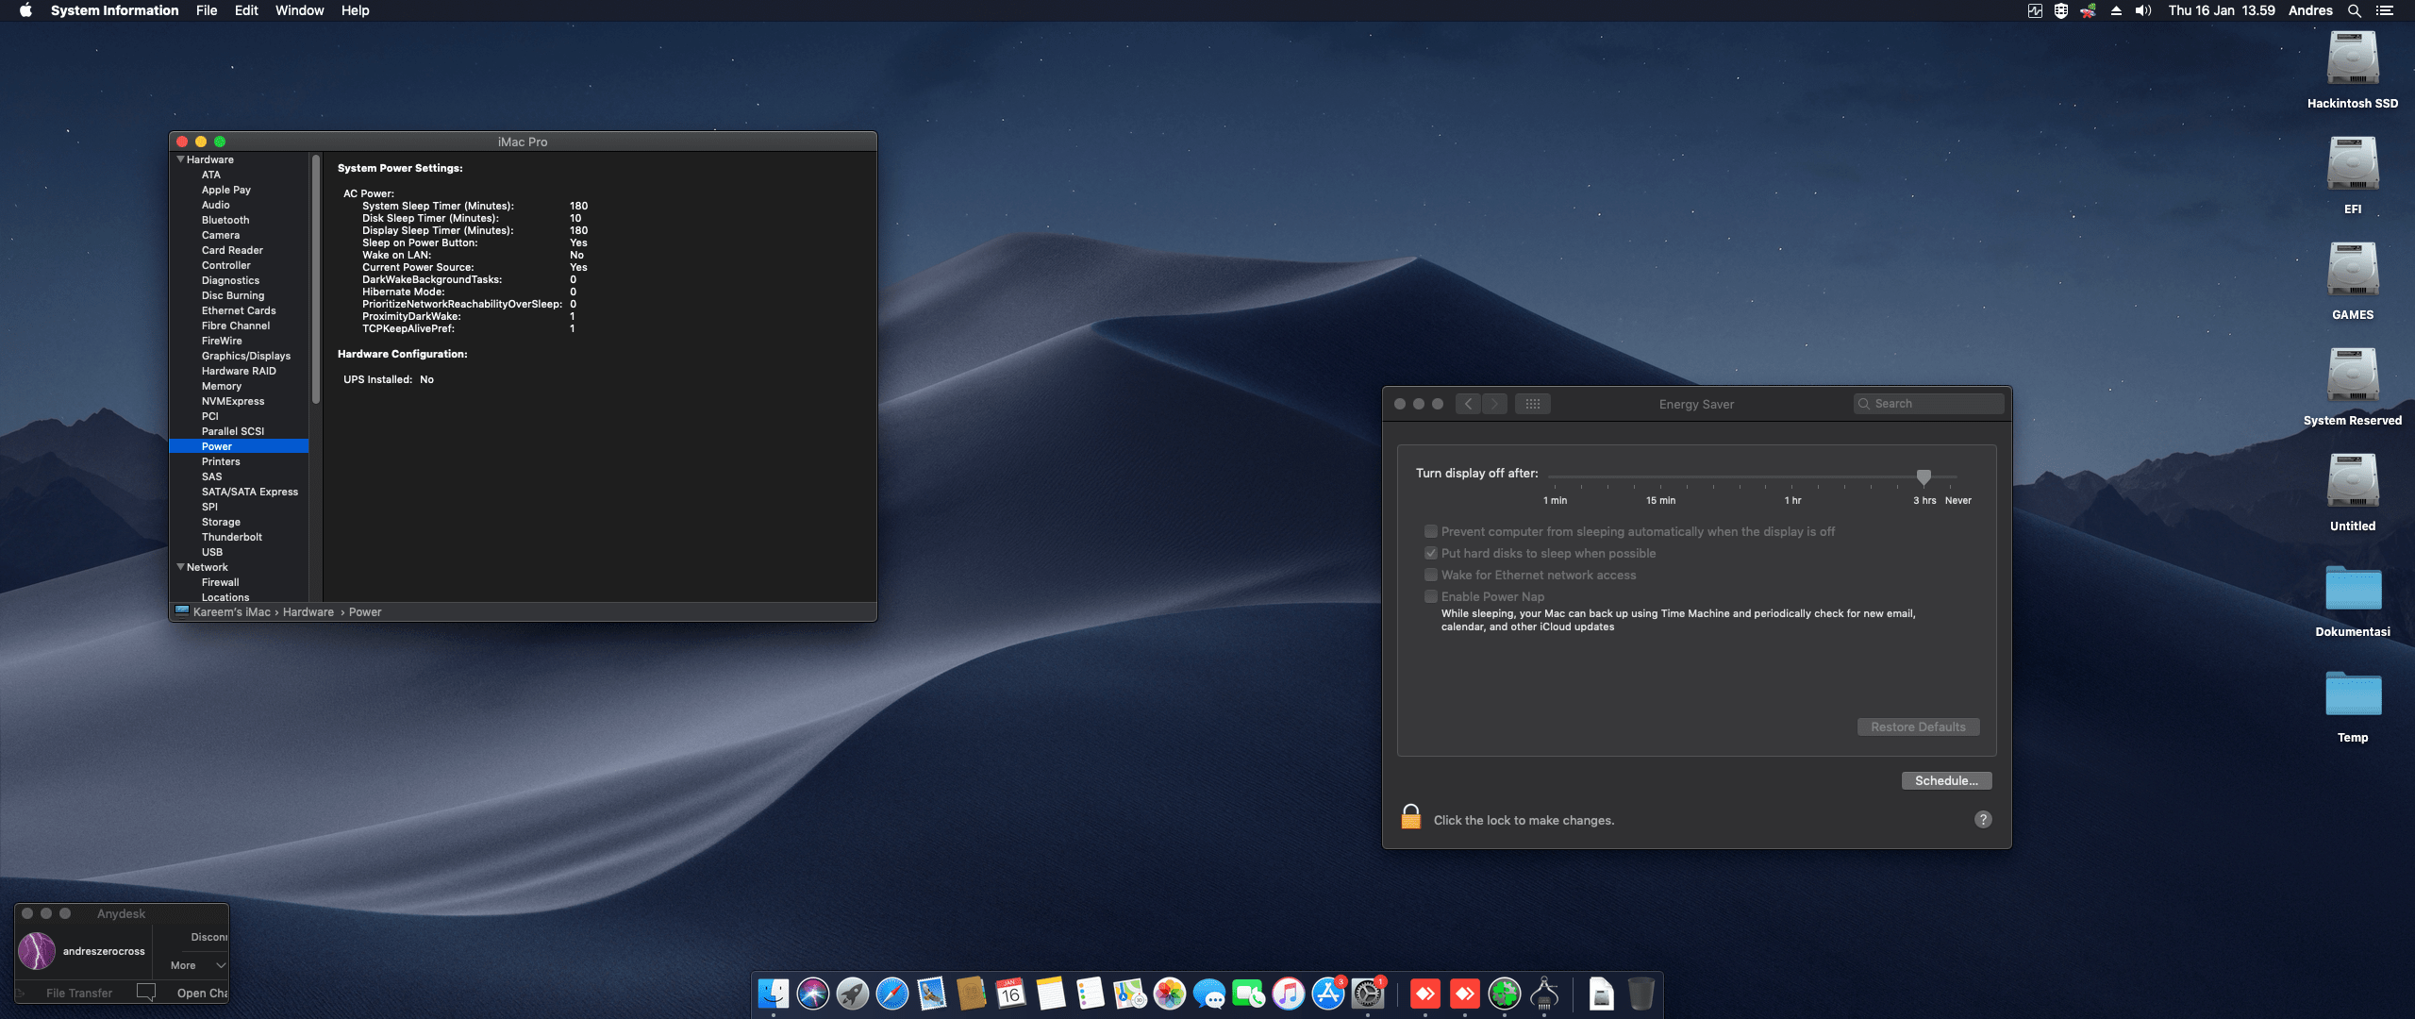Open the EFI drive icon on the desktop

(x=2352, y=165)
